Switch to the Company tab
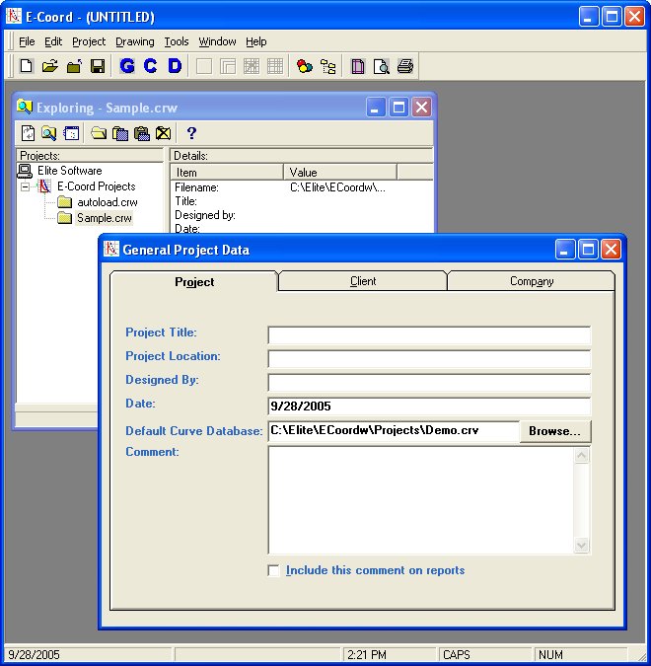651x666 pixels. (532, 281)
